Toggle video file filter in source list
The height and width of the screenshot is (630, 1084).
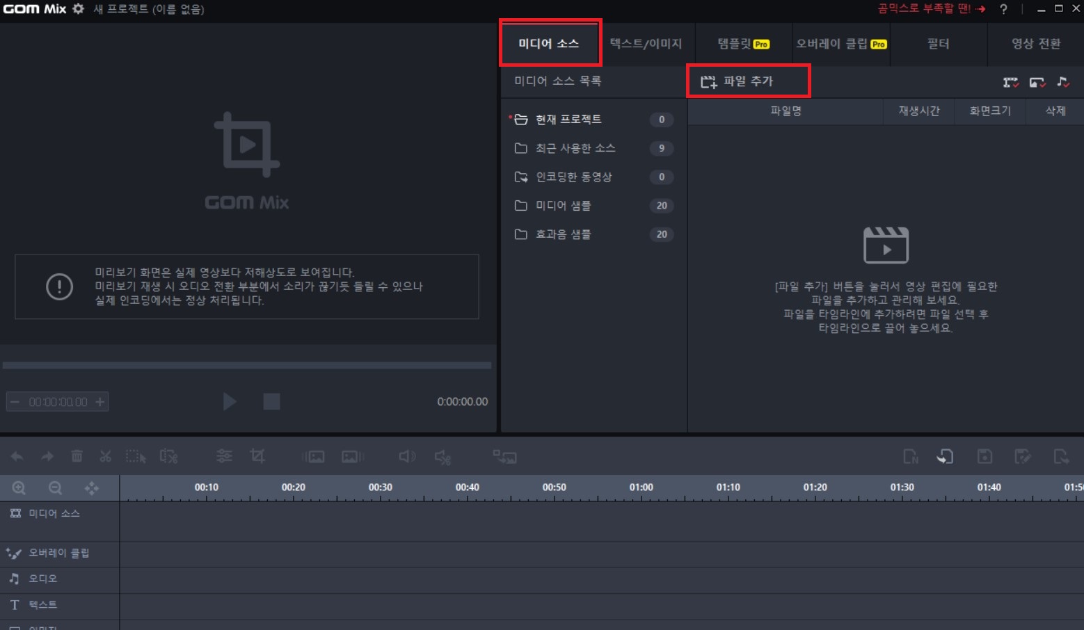(1011, 82)
